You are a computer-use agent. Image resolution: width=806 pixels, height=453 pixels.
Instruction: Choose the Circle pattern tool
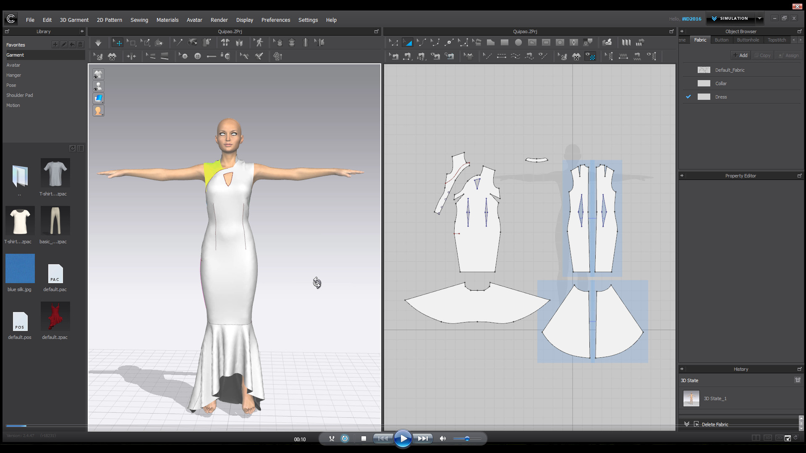coord(518,43)
